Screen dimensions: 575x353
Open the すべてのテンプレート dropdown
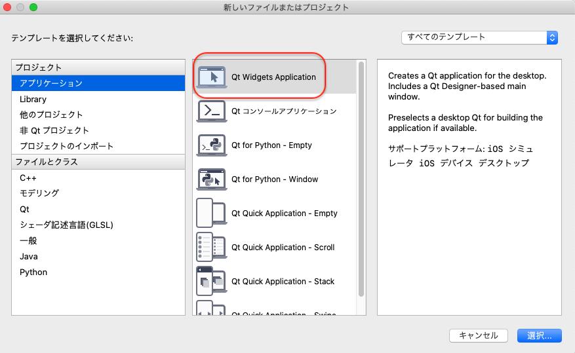click(480, 37)
